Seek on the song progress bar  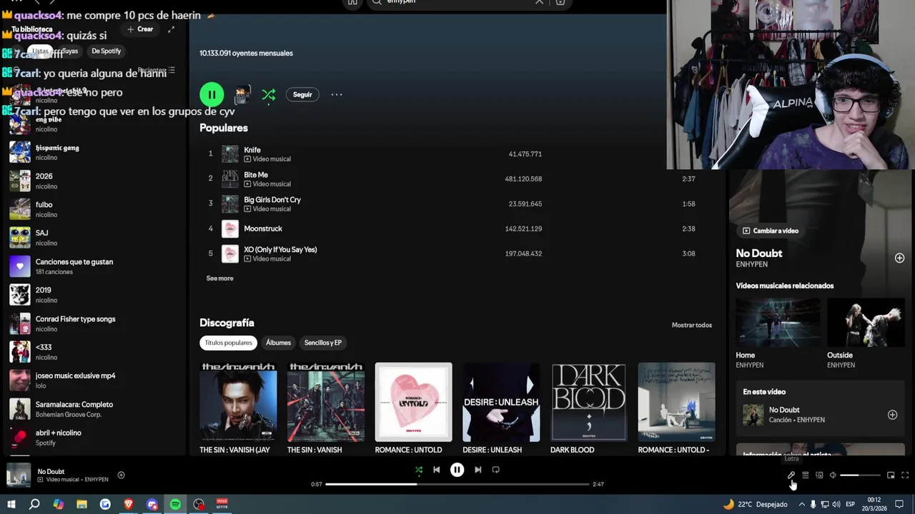[457, 484]
